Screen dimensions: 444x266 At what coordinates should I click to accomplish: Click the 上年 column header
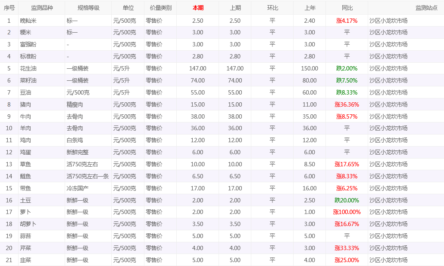310,8
